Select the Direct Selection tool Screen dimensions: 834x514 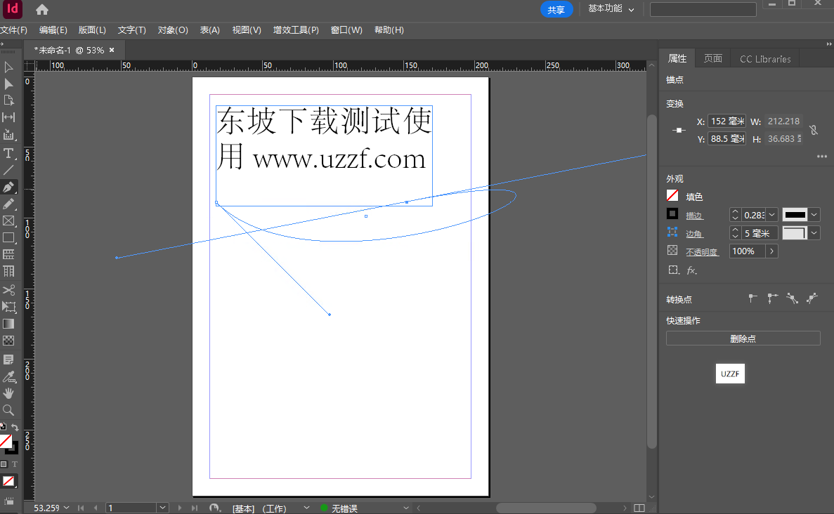[x=8, y=84]
